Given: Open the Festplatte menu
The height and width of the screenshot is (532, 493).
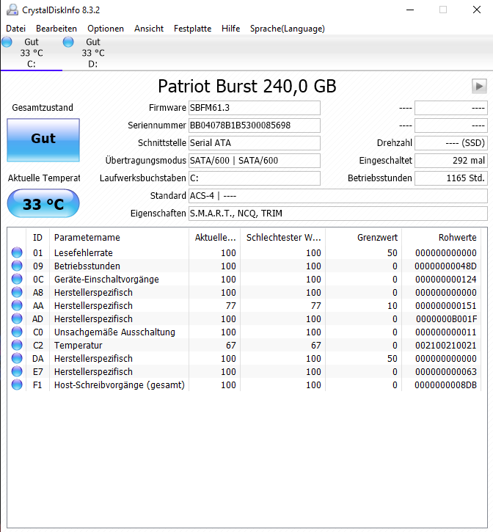Looking at the screenshot, I should (192, 29).
